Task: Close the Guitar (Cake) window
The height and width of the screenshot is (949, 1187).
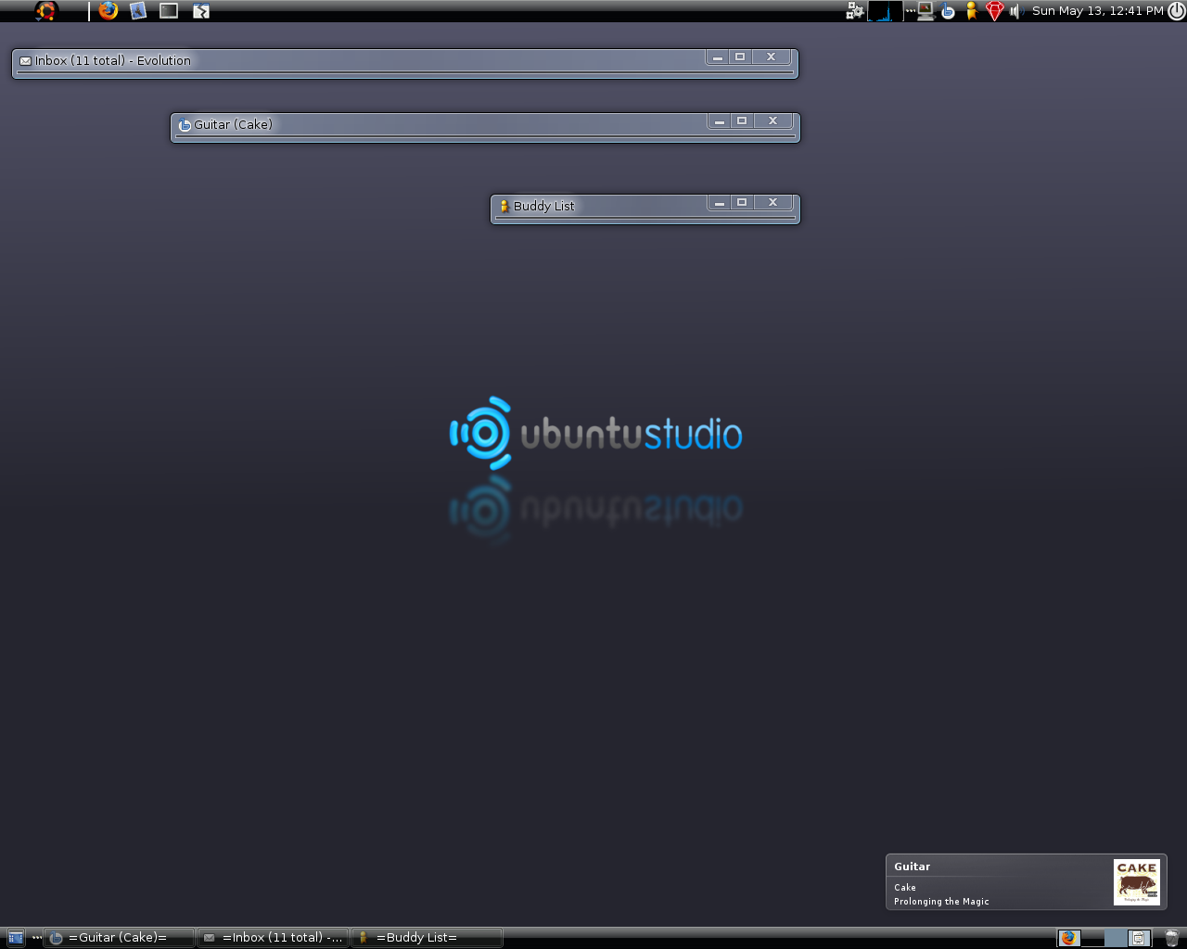Action: 772,121
